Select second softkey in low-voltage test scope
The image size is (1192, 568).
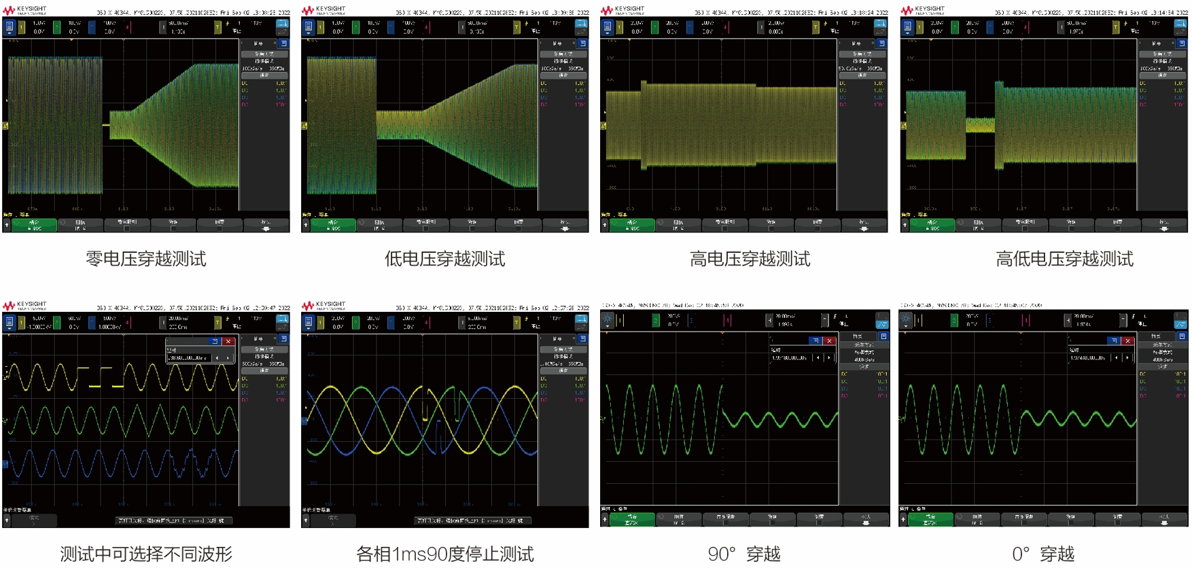[379, 225]
